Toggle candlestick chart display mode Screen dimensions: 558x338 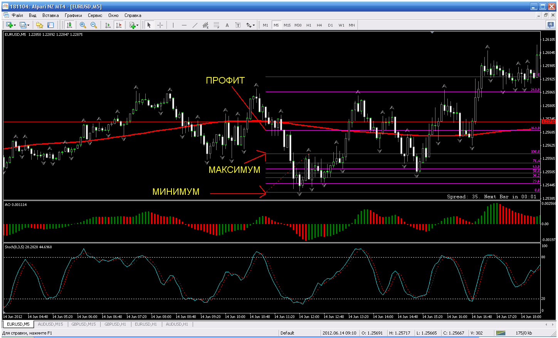coord(69,25)
